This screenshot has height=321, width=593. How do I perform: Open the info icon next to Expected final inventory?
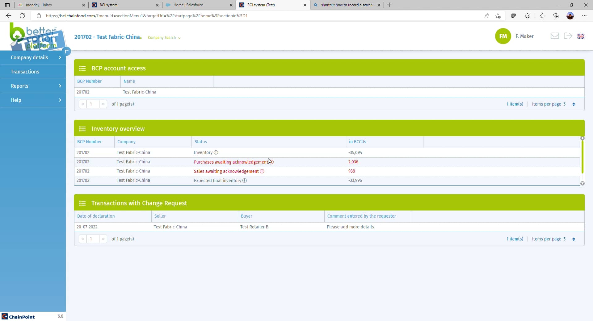pos(245,181)
